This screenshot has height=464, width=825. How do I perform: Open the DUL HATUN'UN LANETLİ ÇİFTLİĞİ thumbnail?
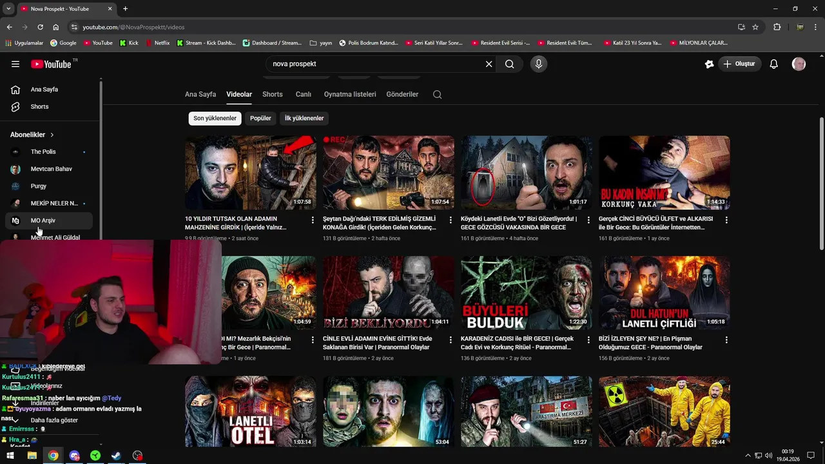[x=665, y=293]
